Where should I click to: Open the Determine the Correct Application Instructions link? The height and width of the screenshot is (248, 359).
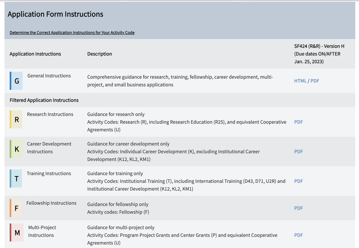72,33
